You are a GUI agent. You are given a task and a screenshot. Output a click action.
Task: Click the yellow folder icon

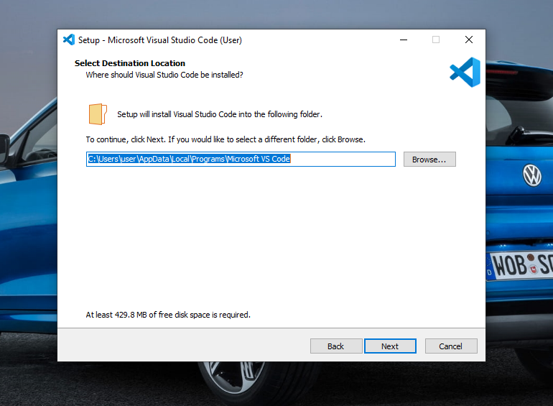point(98,114)
